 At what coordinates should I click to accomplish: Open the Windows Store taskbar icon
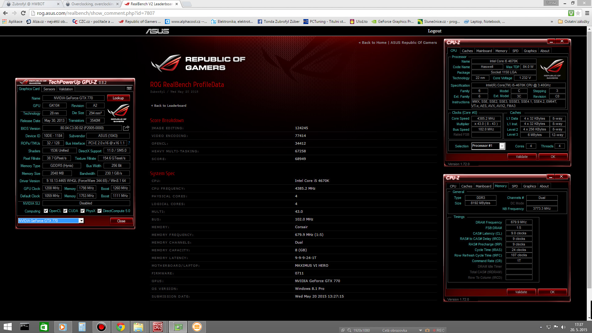coord(44,327)
